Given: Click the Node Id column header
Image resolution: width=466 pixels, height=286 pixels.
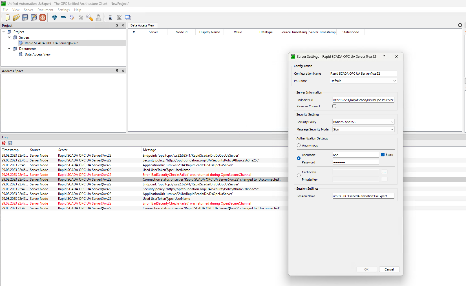Looking at the screenshot, I should (181, 32).
